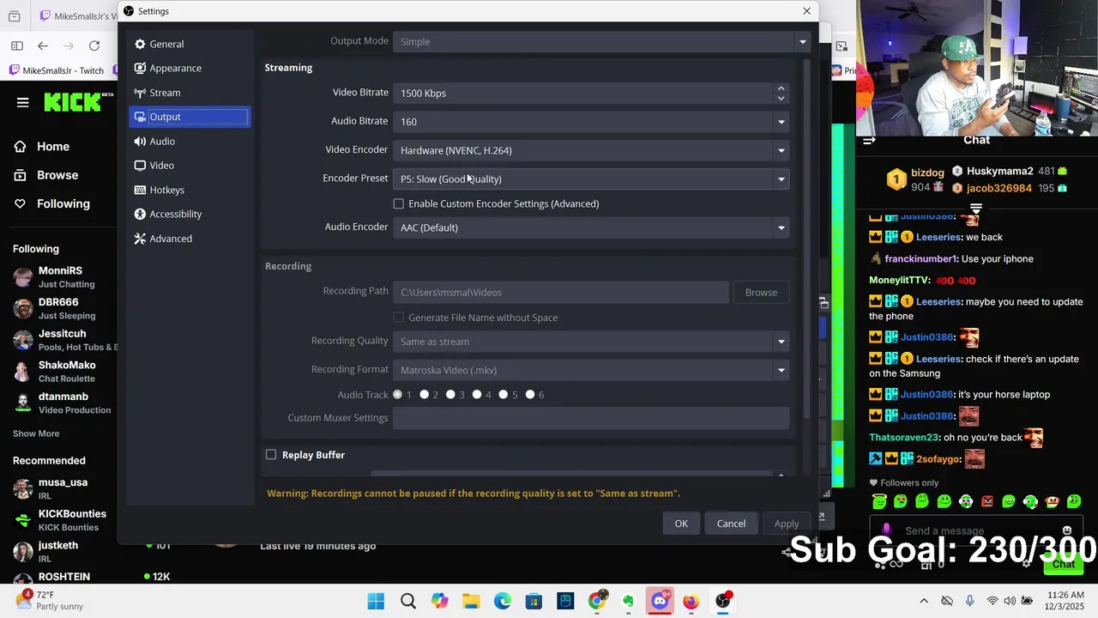Open Google Chrome from the taskbar
The image size is (1098, 618).
click(x=597, y=601)
